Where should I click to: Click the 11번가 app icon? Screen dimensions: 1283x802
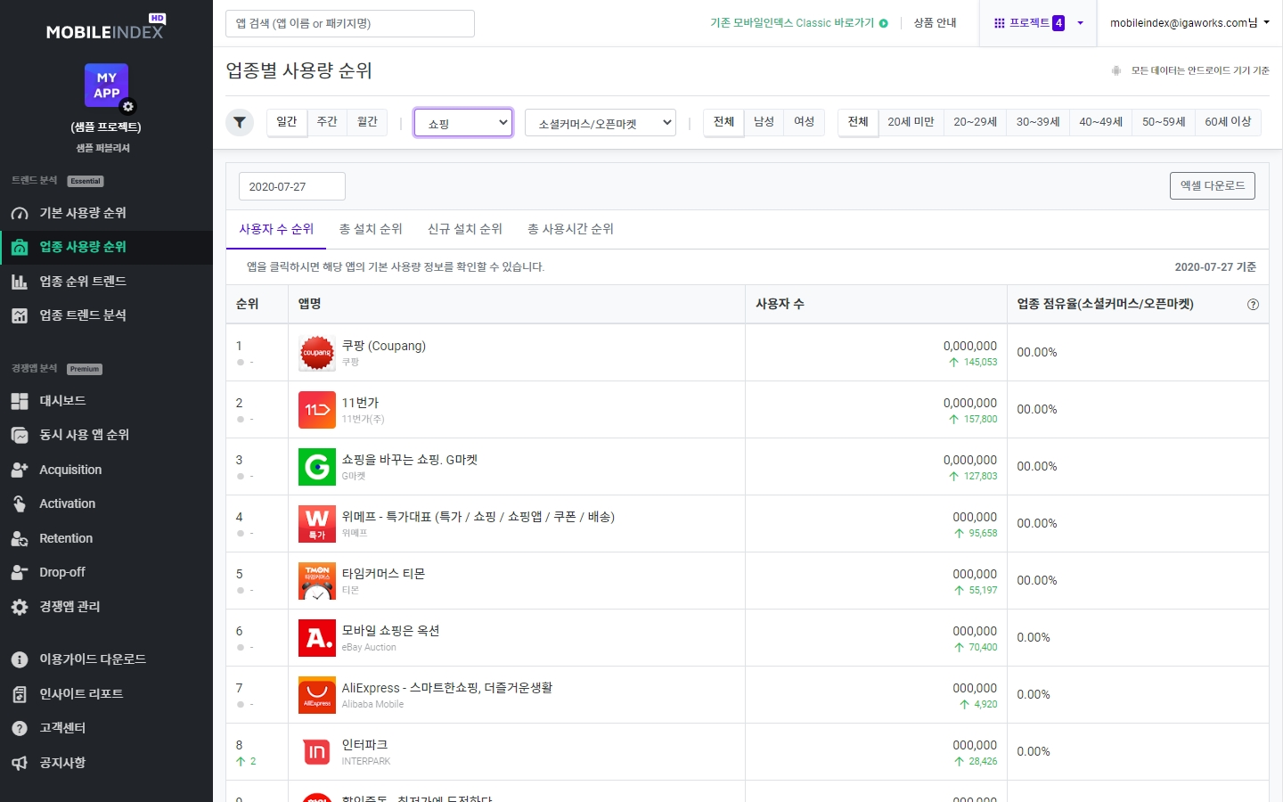(317, 410)
